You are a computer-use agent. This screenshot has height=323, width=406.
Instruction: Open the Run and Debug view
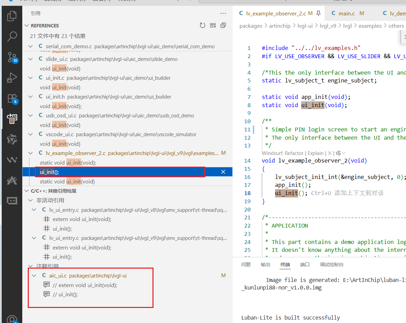[x=12, y=77]
